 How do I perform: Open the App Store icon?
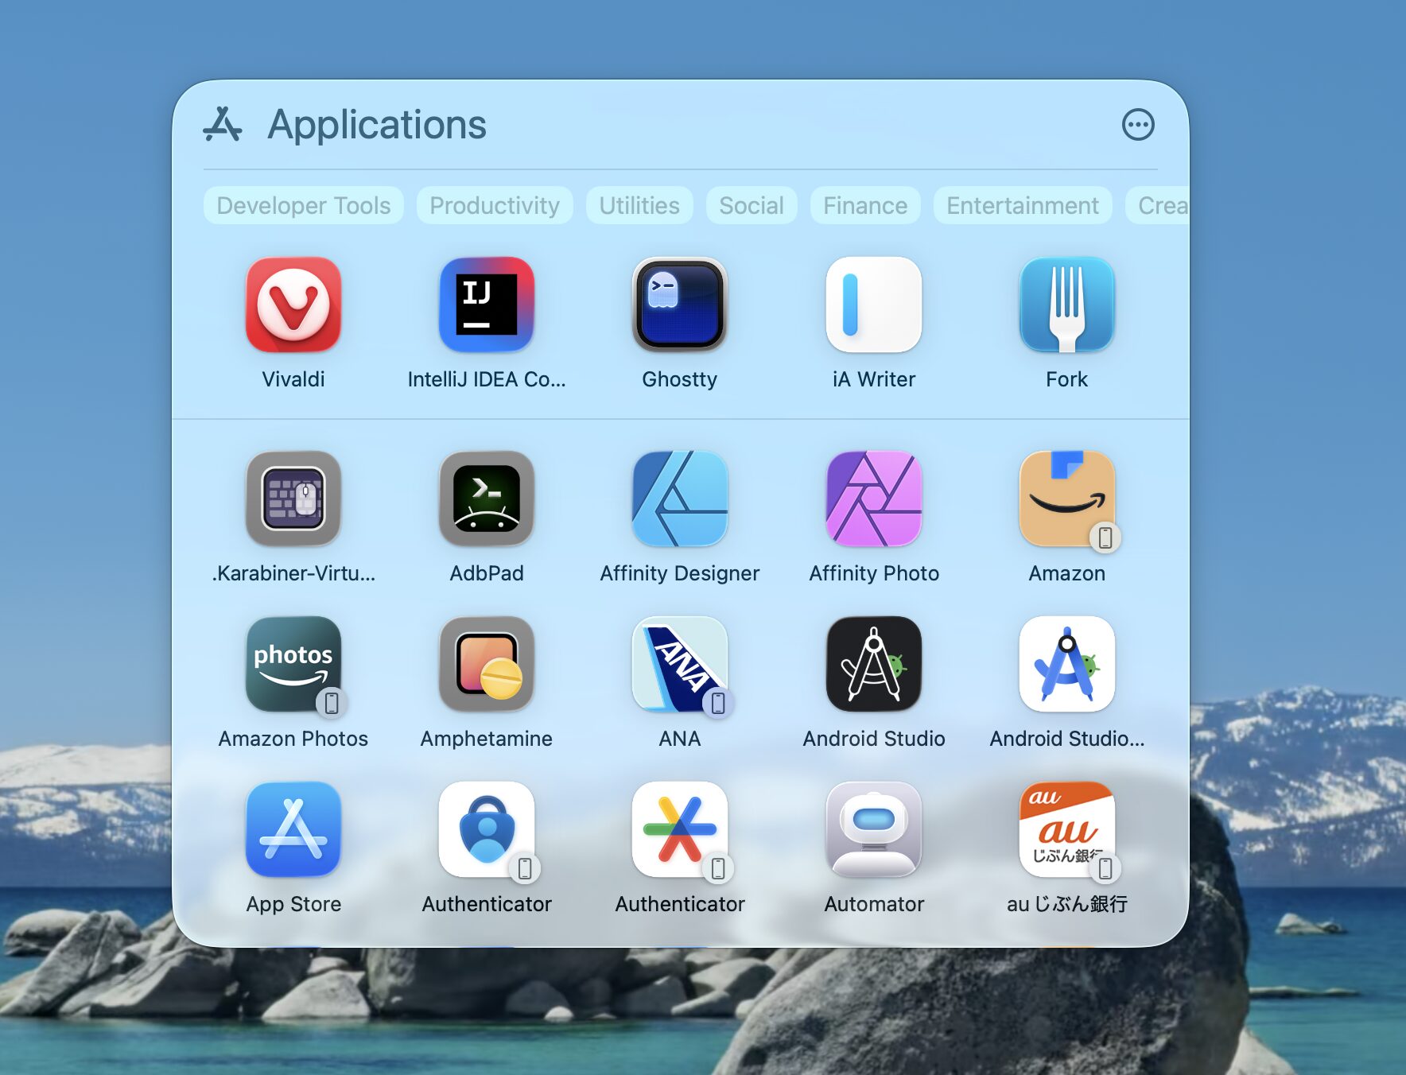[x=293, y=829]
